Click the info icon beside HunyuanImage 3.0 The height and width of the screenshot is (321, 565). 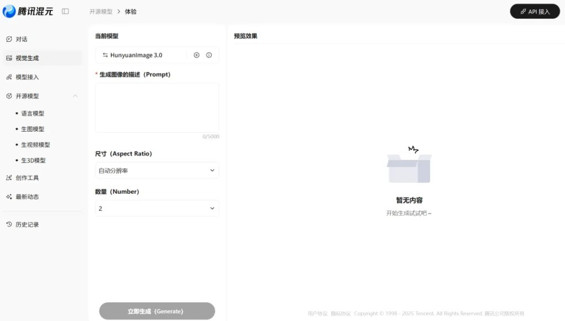(x=209, y=55)
